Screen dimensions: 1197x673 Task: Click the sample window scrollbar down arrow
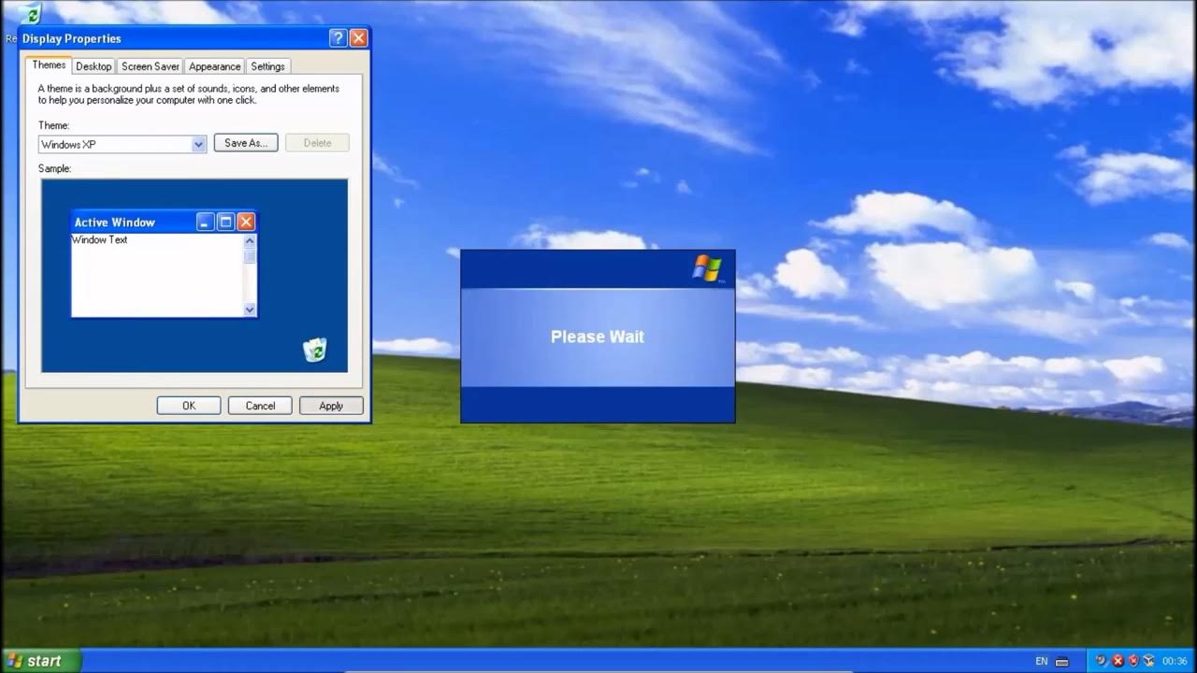point(250,309)
